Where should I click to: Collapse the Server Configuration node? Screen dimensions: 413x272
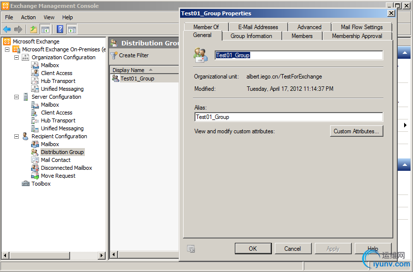tap(17, 97)
